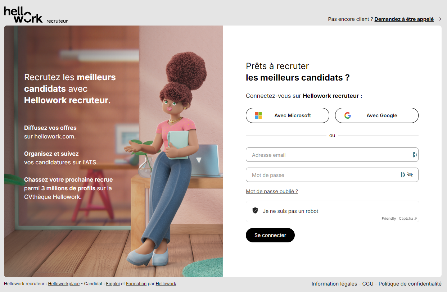Click the Hellowork recruteur logo
The image size is (447, 292).
36,15
